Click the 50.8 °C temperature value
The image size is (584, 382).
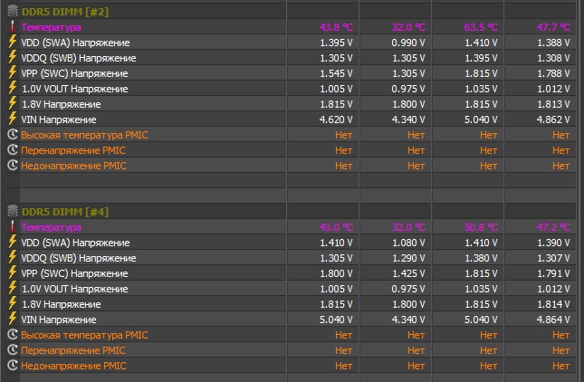481,227
